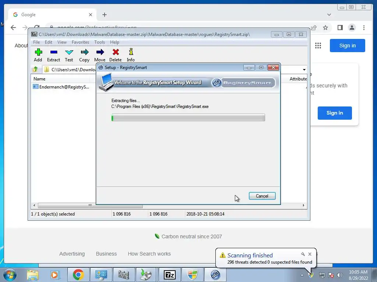Click the extraction progress bar

[188, 117]
